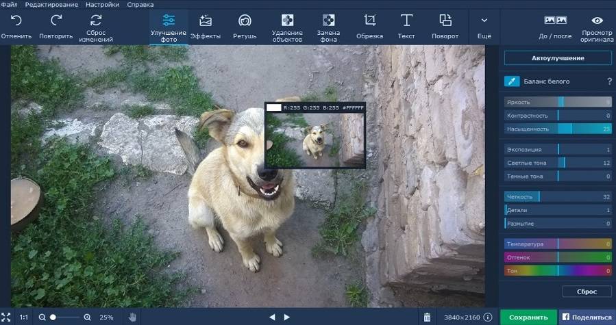Reset changes with Сброс изменений icon
This screenshot has height=325, width=616.
coord(96,21)
